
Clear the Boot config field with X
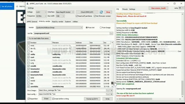112,94
